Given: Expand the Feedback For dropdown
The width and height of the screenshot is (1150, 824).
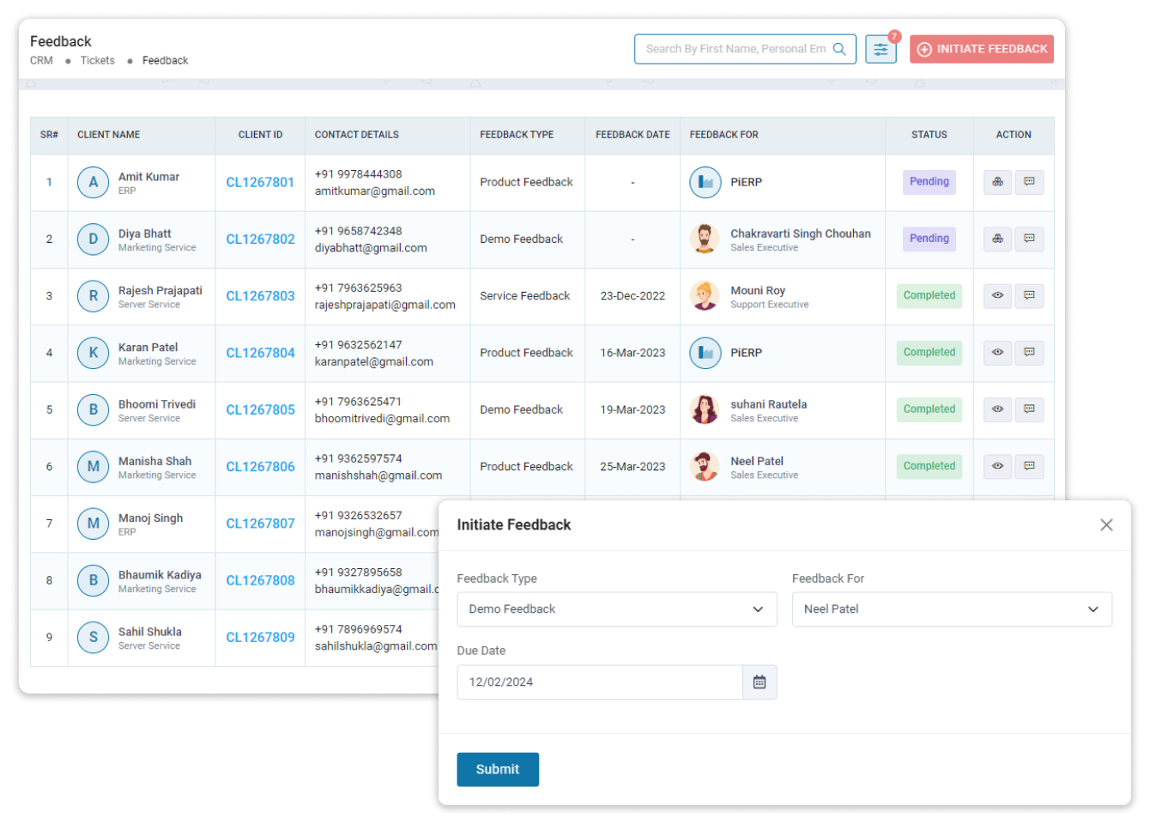Looking at the screenshot, I should tap(952, 609).
